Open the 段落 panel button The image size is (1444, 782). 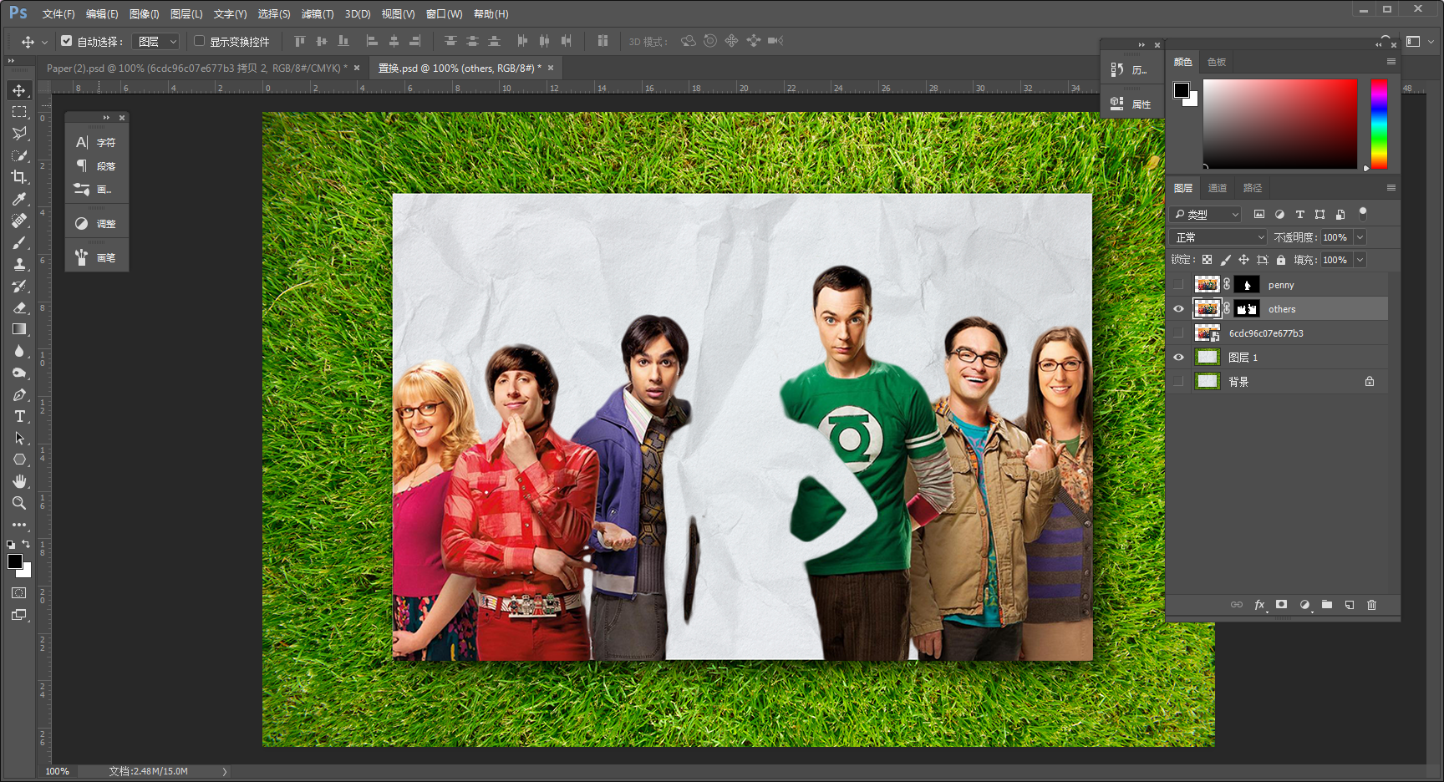tap(96, 166)
